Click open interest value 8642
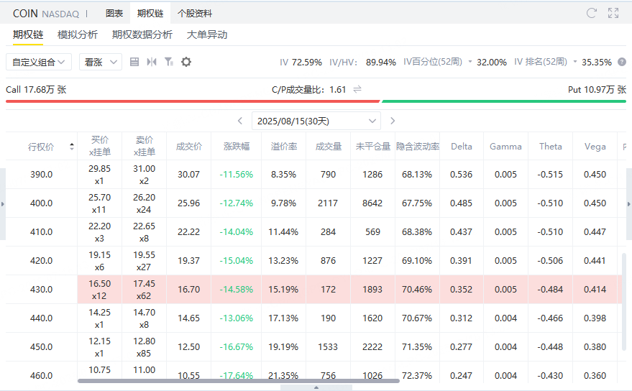Screen dimensions: 632x391 [372, 203]
